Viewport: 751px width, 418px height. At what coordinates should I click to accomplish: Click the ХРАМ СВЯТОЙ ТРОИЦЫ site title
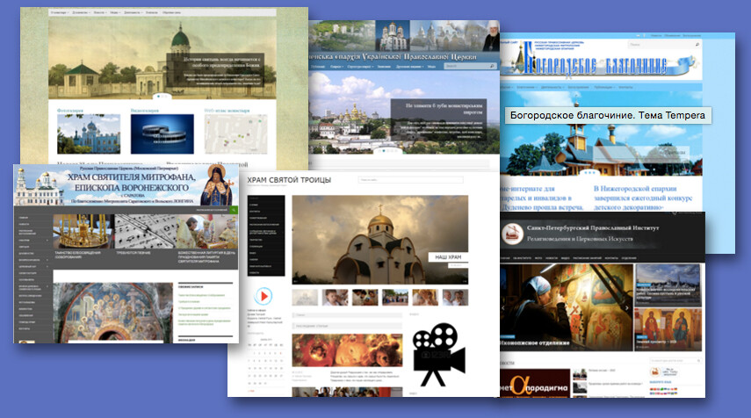point(290,180)
